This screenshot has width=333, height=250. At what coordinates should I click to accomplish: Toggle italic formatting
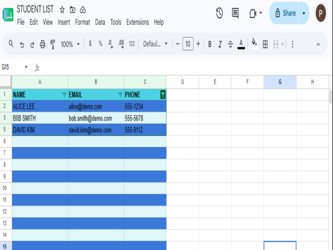[220, 44]
